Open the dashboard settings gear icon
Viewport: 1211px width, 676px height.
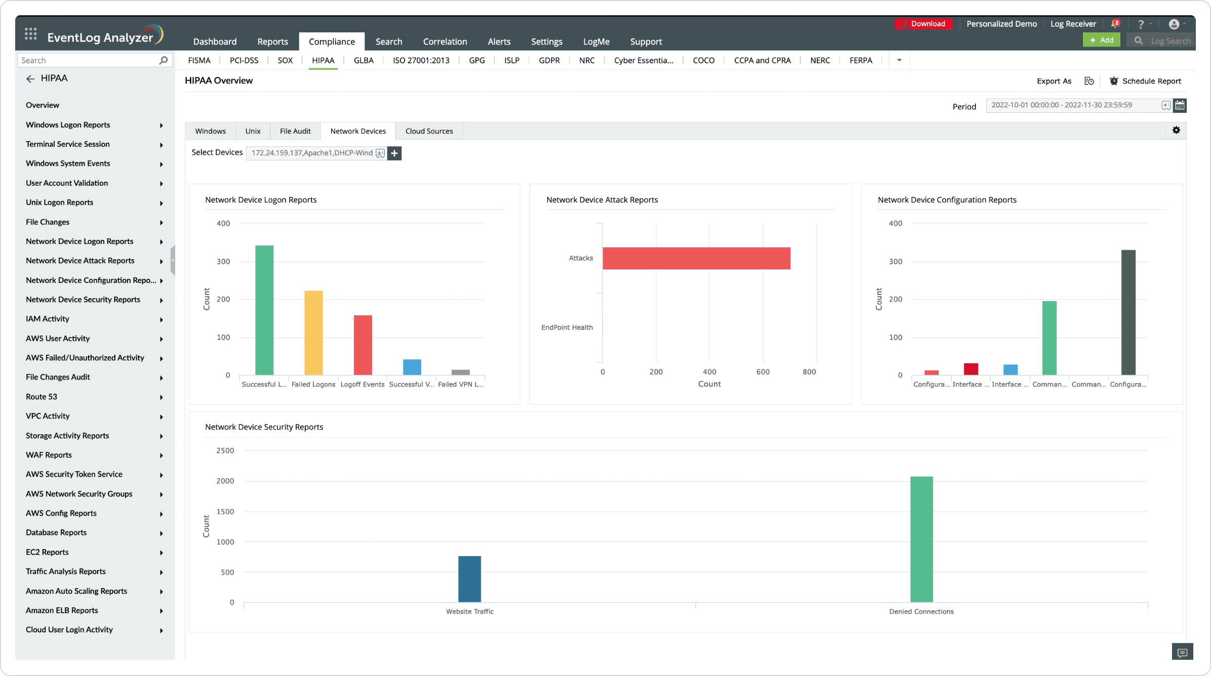coord(1176,131)
